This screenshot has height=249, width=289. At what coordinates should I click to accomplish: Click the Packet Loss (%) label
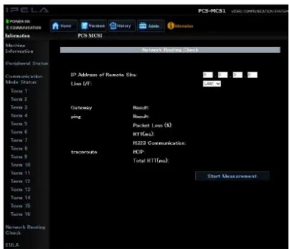click(152, 125)
